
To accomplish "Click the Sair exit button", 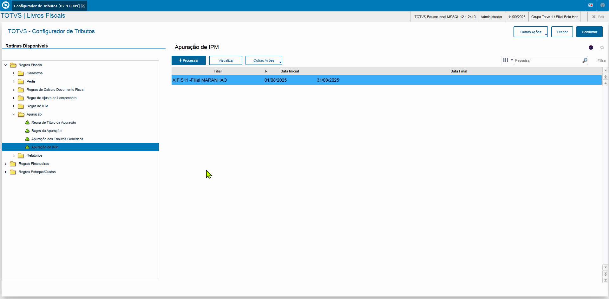I will click(x=598, y=17).
